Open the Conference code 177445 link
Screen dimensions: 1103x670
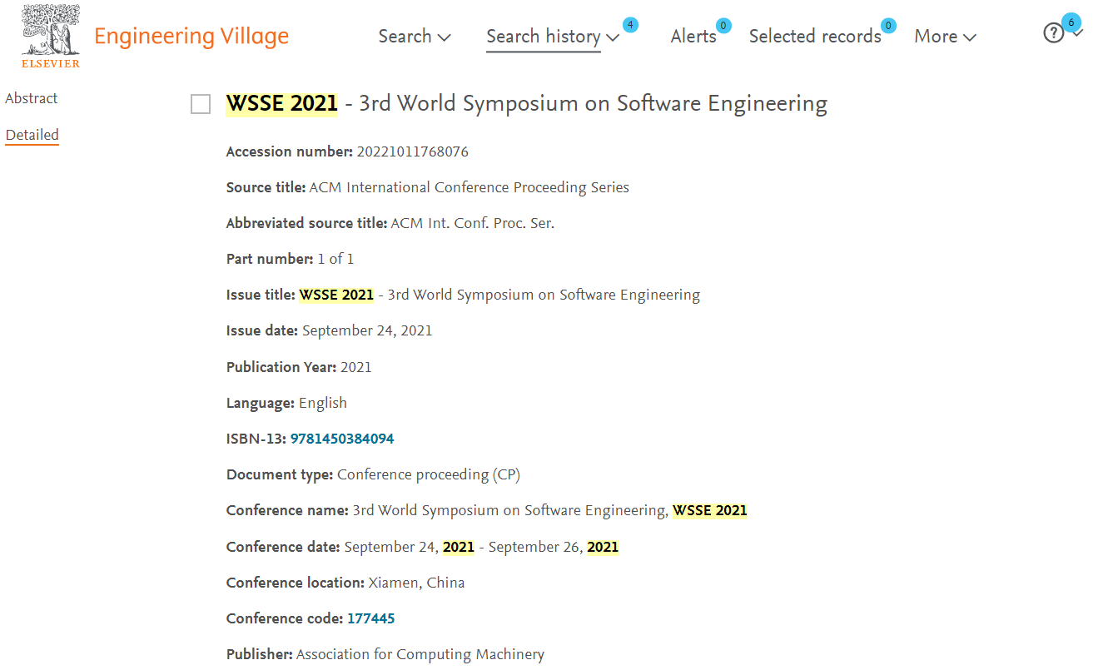(x=371, y=618)
